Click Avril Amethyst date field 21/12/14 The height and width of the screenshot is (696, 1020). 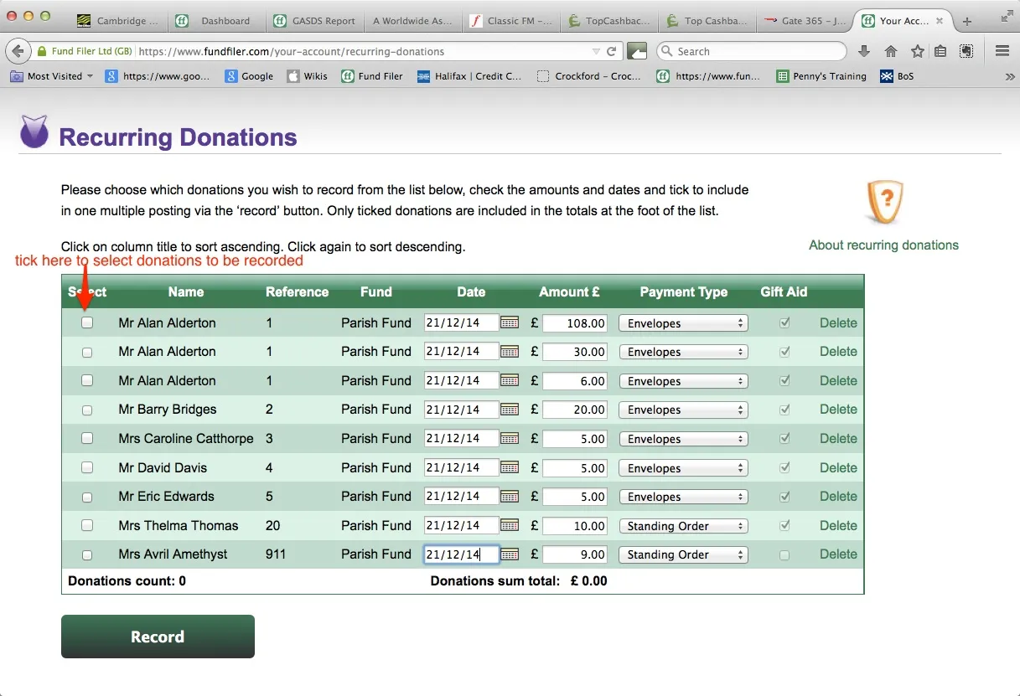click(x=462, y=554)
